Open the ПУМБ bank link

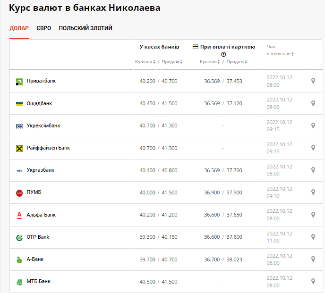pyautogui.click(x=34, y=192)
